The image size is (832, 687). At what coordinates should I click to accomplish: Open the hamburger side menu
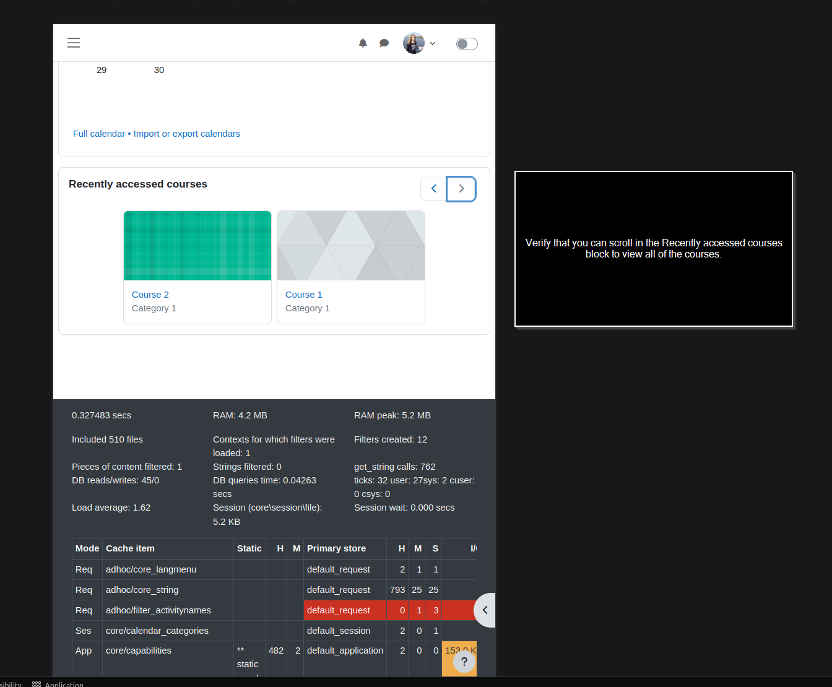pos(74,43)
